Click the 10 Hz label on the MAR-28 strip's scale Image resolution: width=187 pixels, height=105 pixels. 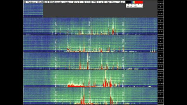click(160, 84)
